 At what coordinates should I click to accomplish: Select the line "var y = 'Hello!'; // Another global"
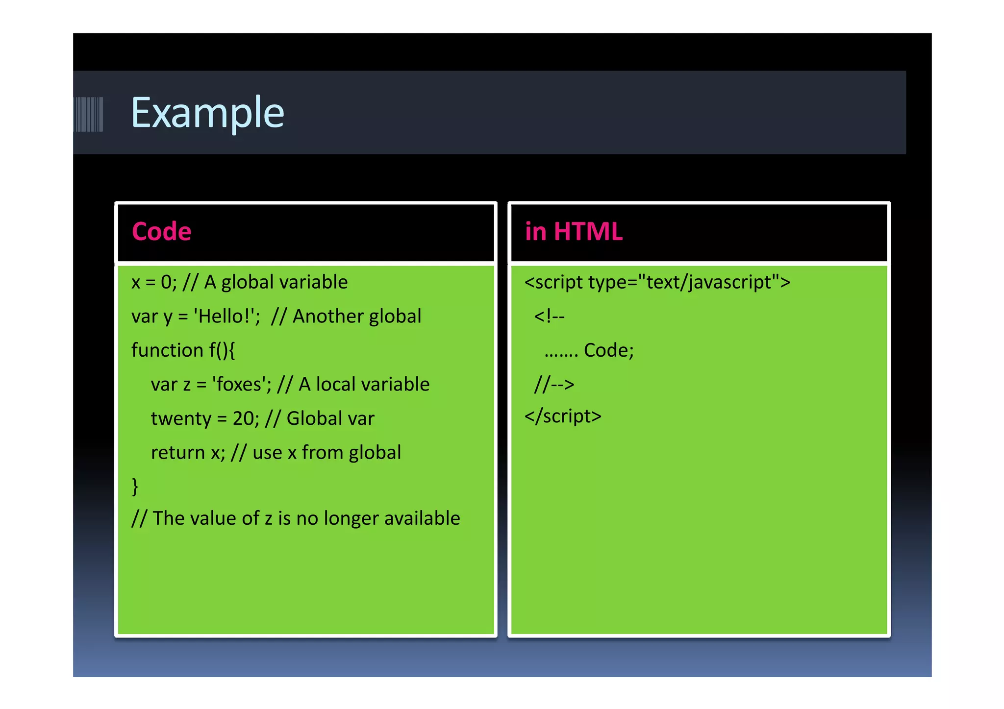(x=276, y=317)
